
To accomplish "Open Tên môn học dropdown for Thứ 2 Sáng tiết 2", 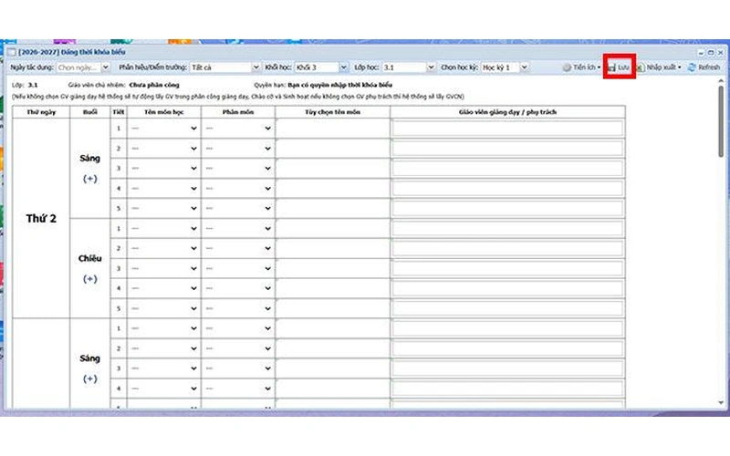I will tap(164, 149).
